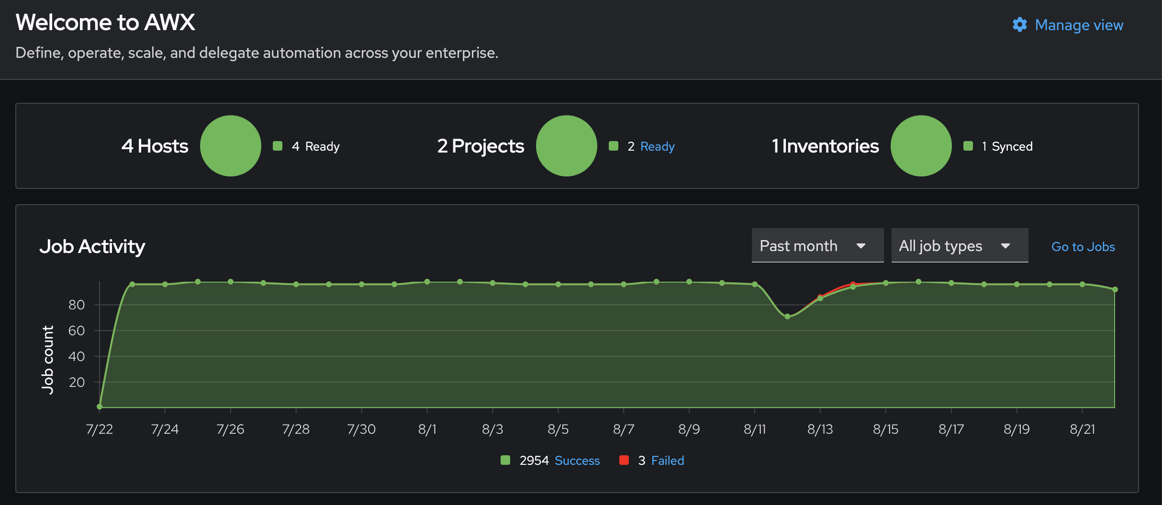Click the 8/13 x-axis date label
Screen dimensions: 1162x505
[820, 429]
